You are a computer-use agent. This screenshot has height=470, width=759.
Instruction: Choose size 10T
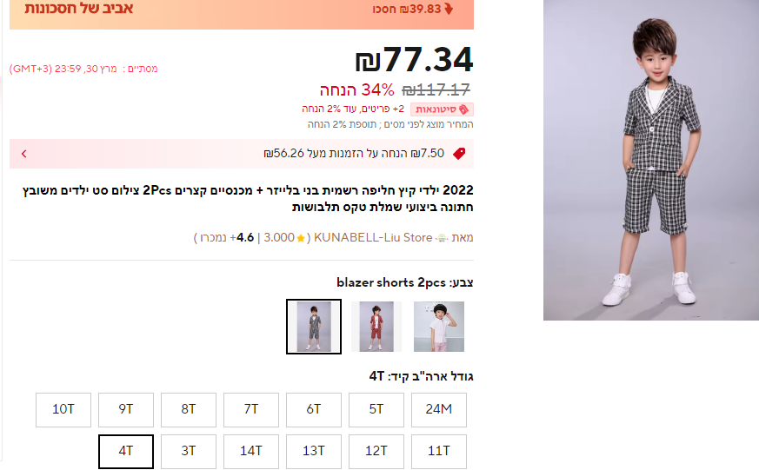click(x=63, y=409)
